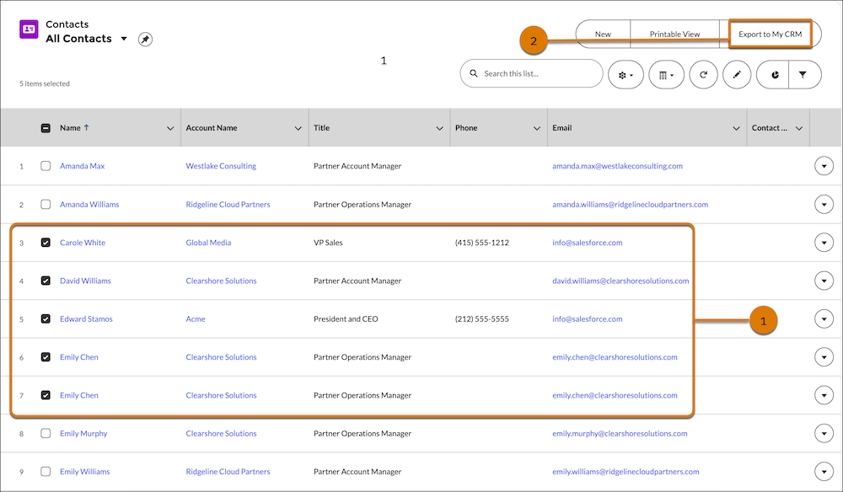The image size is (843, 492).
Task: Open the display-as table selector
Action: tap(666, 75)
